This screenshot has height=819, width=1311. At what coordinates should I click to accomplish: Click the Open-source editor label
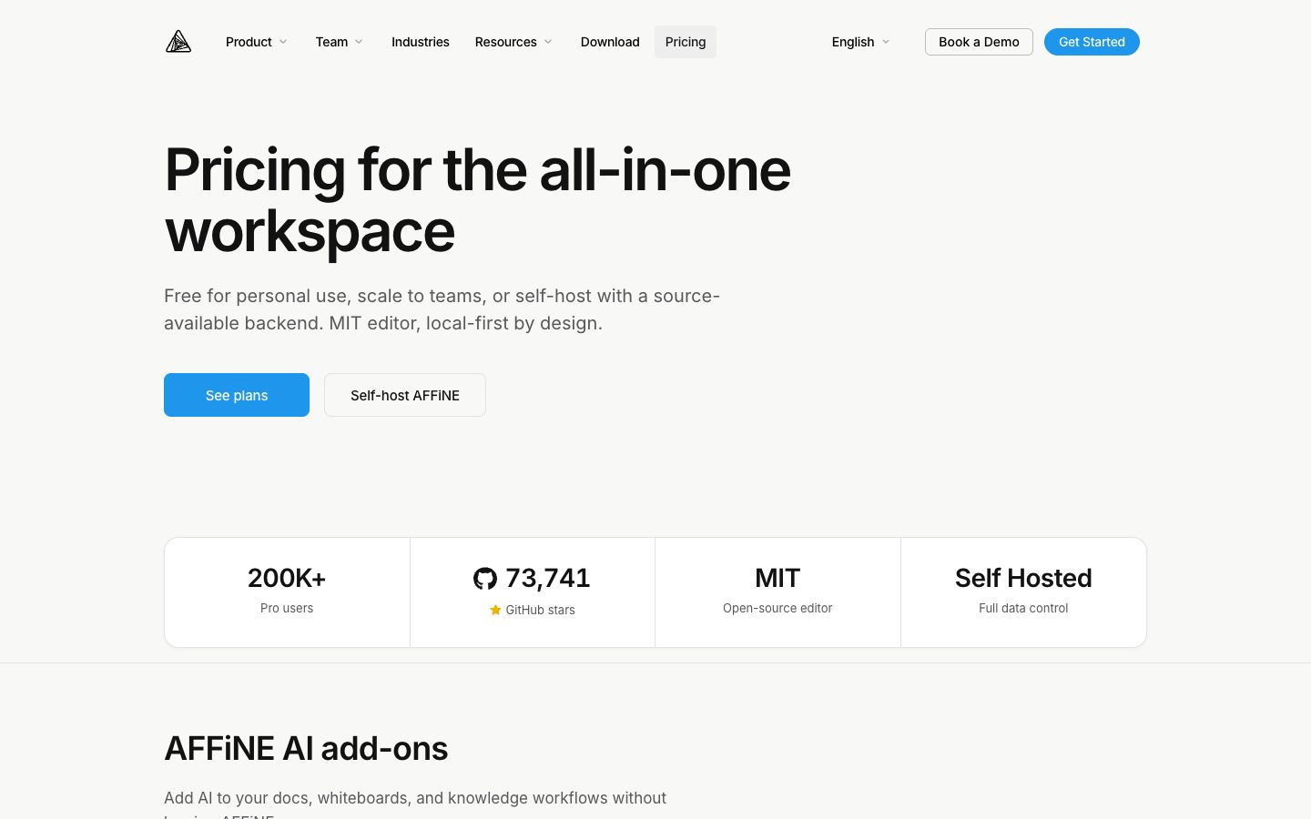[777, 608]
